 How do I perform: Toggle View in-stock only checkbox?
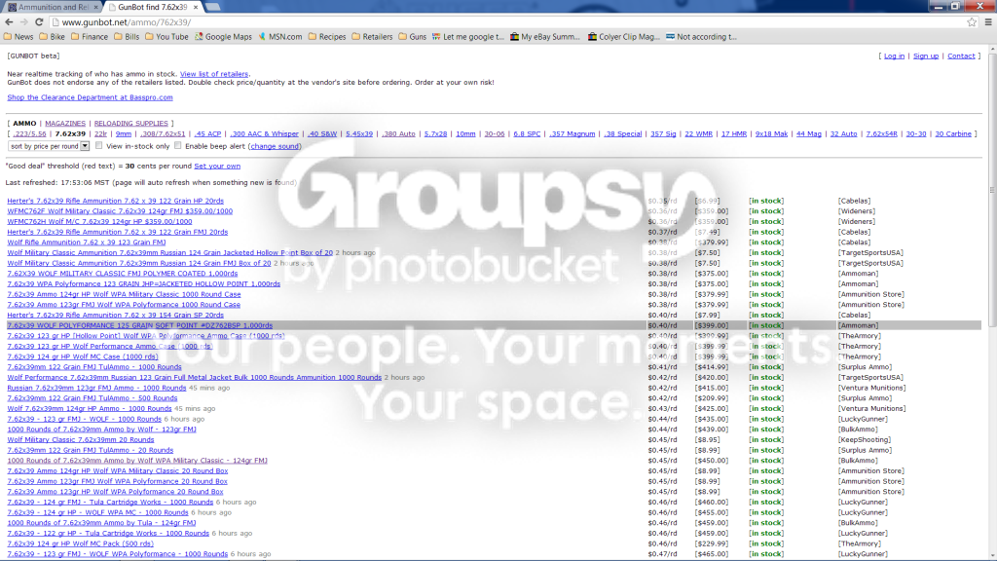tap(99, 146)
